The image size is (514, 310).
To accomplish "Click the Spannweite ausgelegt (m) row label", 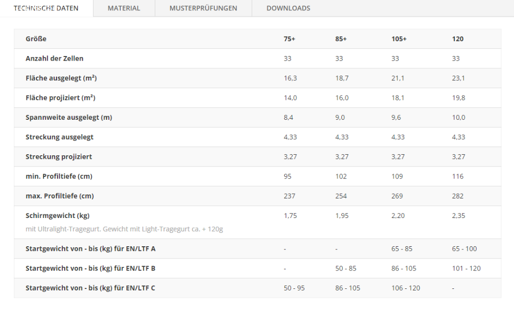I will point(69,117).
